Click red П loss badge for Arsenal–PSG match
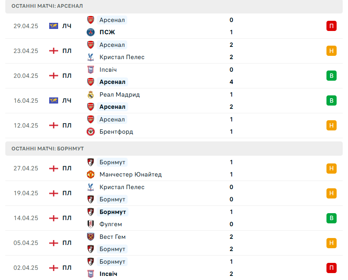 pos(331,26)
